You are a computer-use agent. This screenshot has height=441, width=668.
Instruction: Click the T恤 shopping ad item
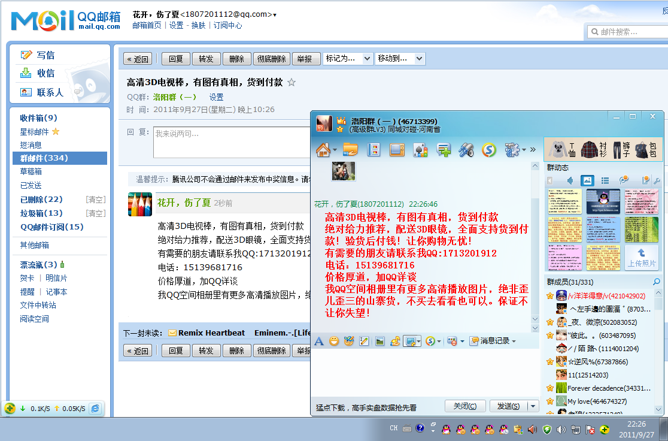[562, 150]
